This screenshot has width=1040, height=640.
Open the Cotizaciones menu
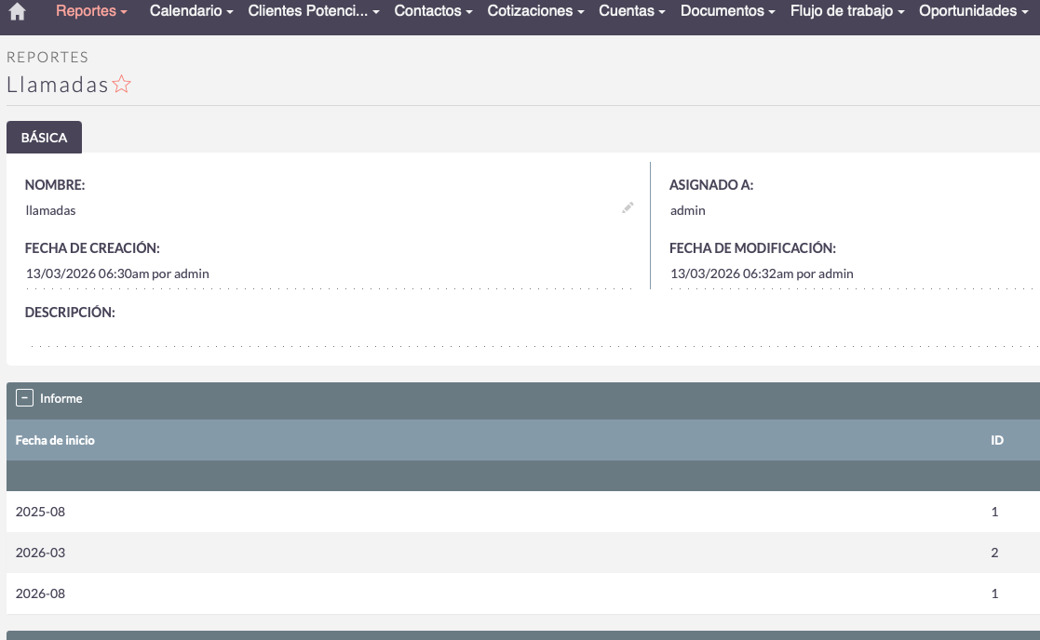(535, 11)
